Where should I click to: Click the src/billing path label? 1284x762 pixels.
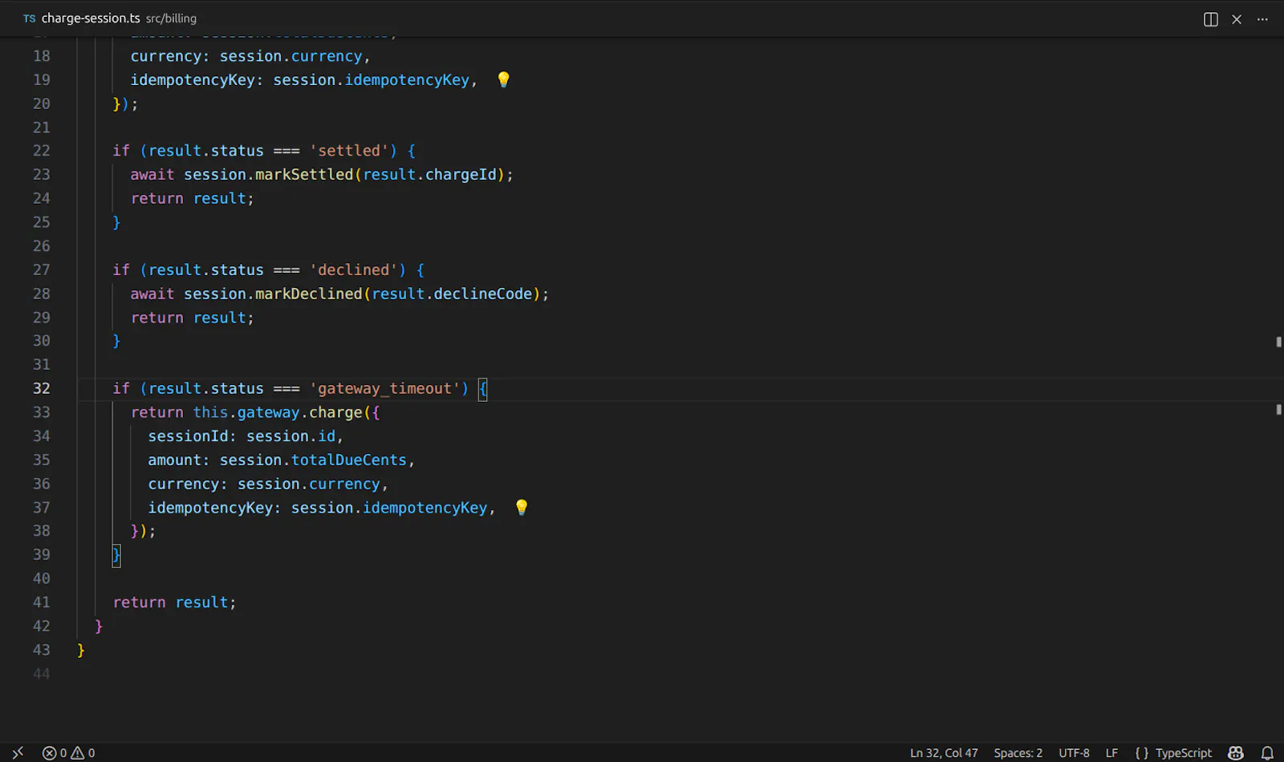click(171, 18)
